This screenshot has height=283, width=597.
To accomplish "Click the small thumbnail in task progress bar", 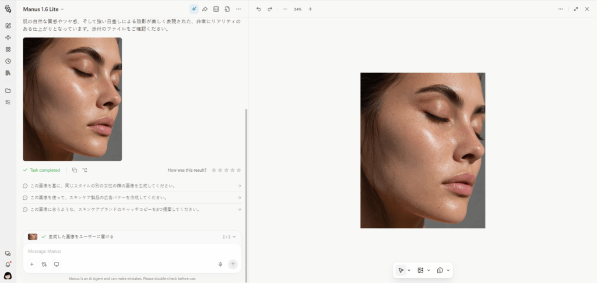I will point(33,237).
